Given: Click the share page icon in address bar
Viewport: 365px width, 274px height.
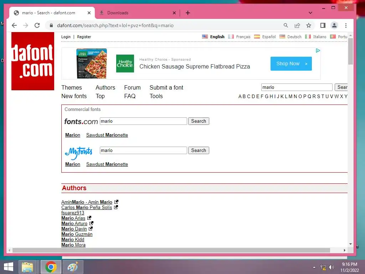Looking at the screenshot, I should (297, 25).
